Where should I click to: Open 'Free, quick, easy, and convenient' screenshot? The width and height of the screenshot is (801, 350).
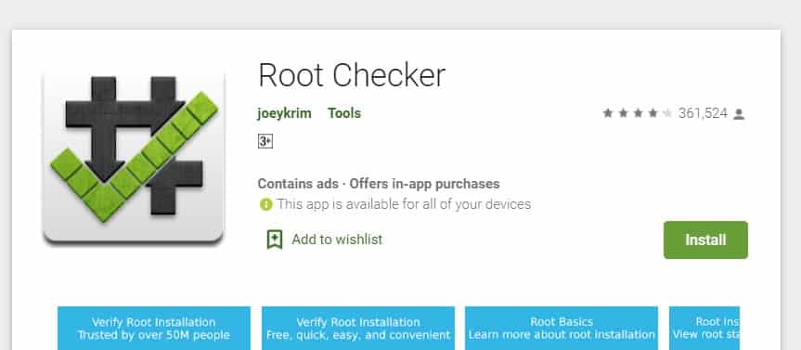coord(358,328)
